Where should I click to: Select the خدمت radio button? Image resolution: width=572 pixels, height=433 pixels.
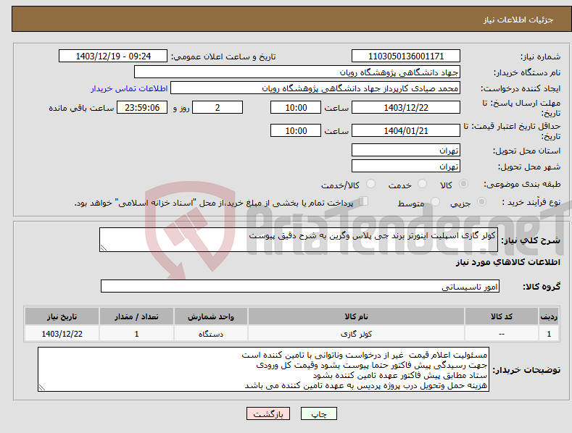(422, 184)
